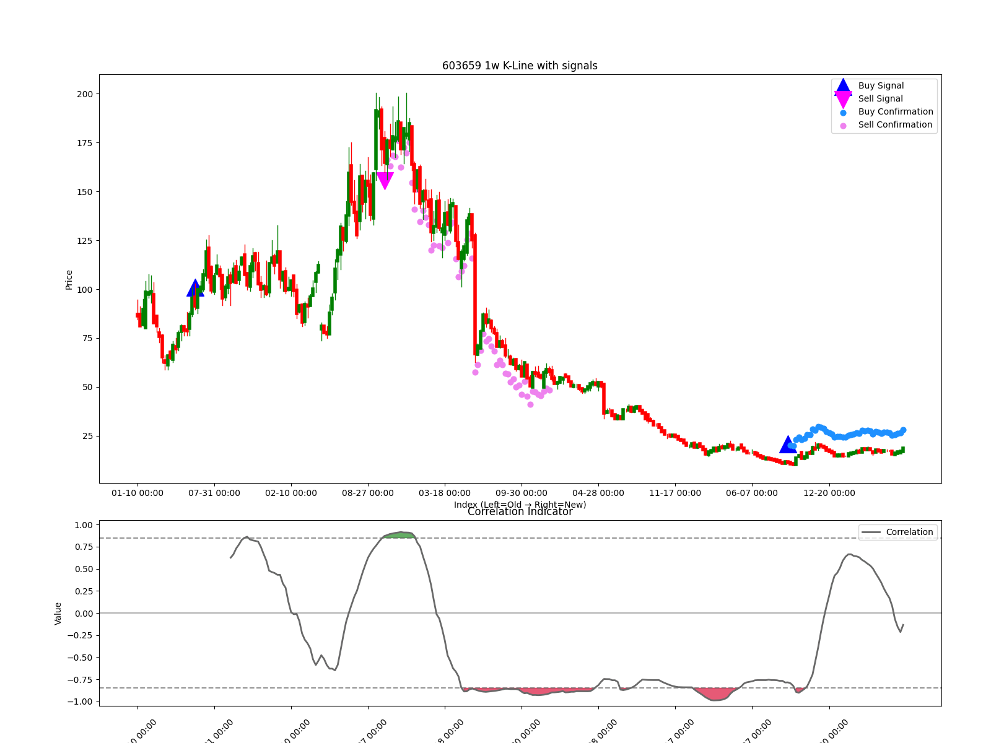Click the '-0.50' correlation tick label

tap(81, 658)
